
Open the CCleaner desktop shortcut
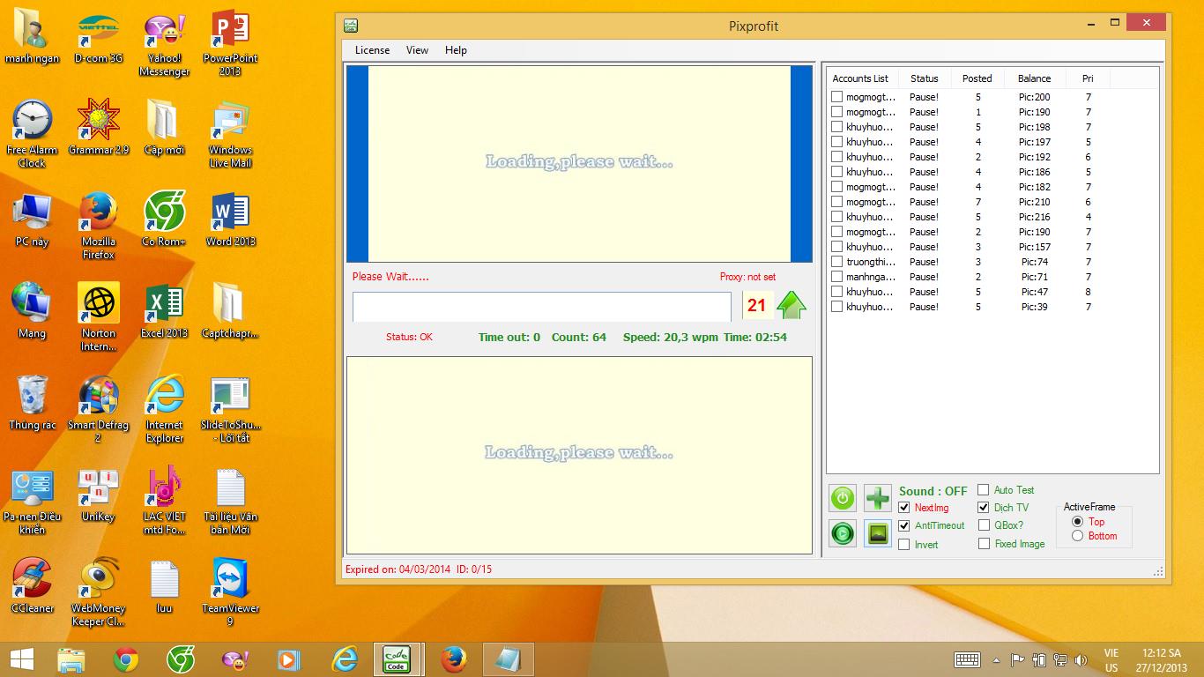32,585
